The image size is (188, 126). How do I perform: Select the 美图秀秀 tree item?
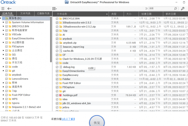pos(17,87)
